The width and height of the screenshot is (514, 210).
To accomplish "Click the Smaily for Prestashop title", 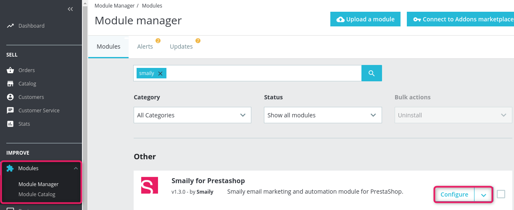I will [x=208, y=181].
